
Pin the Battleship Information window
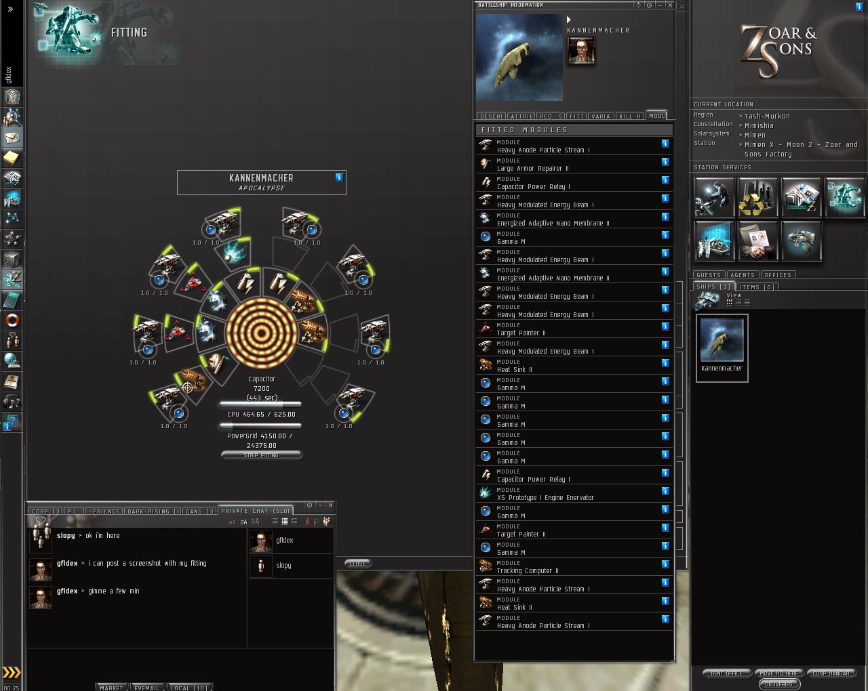tap(649, 5)
